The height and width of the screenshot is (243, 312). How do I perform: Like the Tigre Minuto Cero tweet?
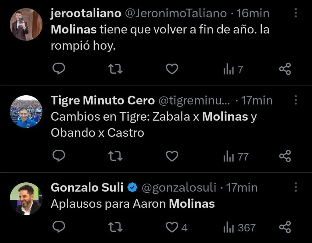pos(172,157)
